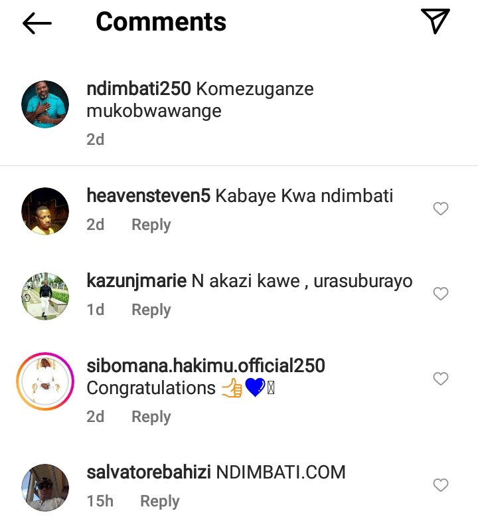Open heavensteven5's profile avatar
This screenshot has width=478, height=529.
(x=45, y=211)
